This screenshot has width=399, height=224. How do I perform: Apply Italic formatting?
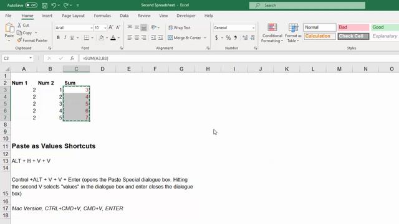(65, 37)
